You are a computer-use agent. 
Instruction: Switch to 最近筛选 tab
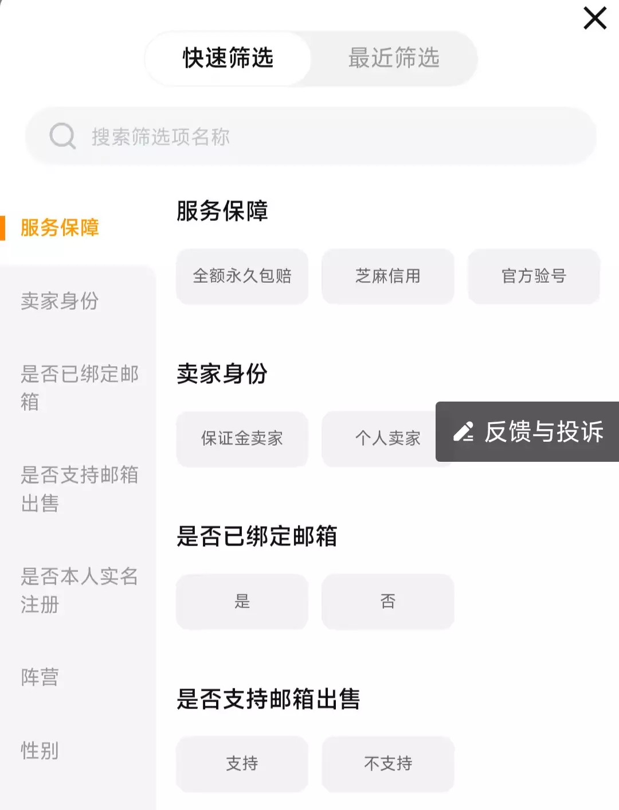coord(394,59)
